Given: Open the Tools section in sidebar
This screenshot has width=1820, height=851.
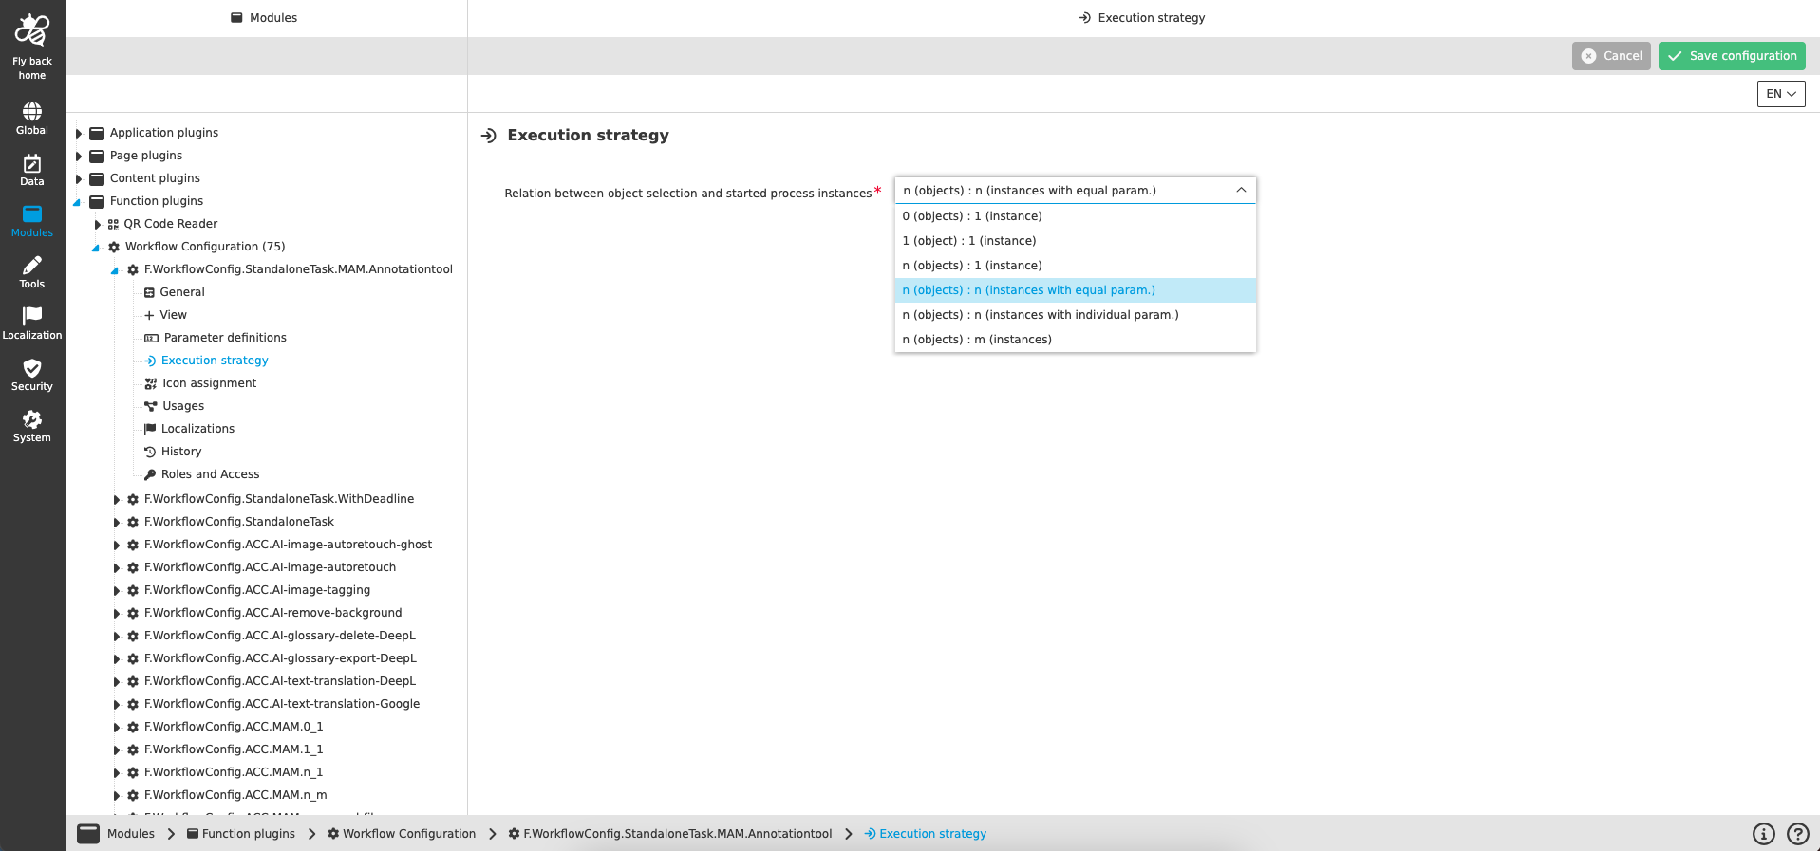Looking at the screenshot, I should (32, 272).
